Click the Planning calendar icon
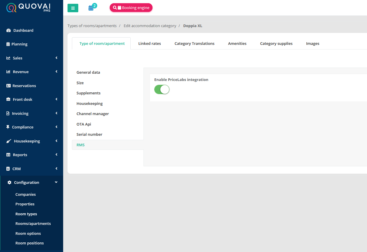This screenshot has height=252, width=367. pos(8,44)
